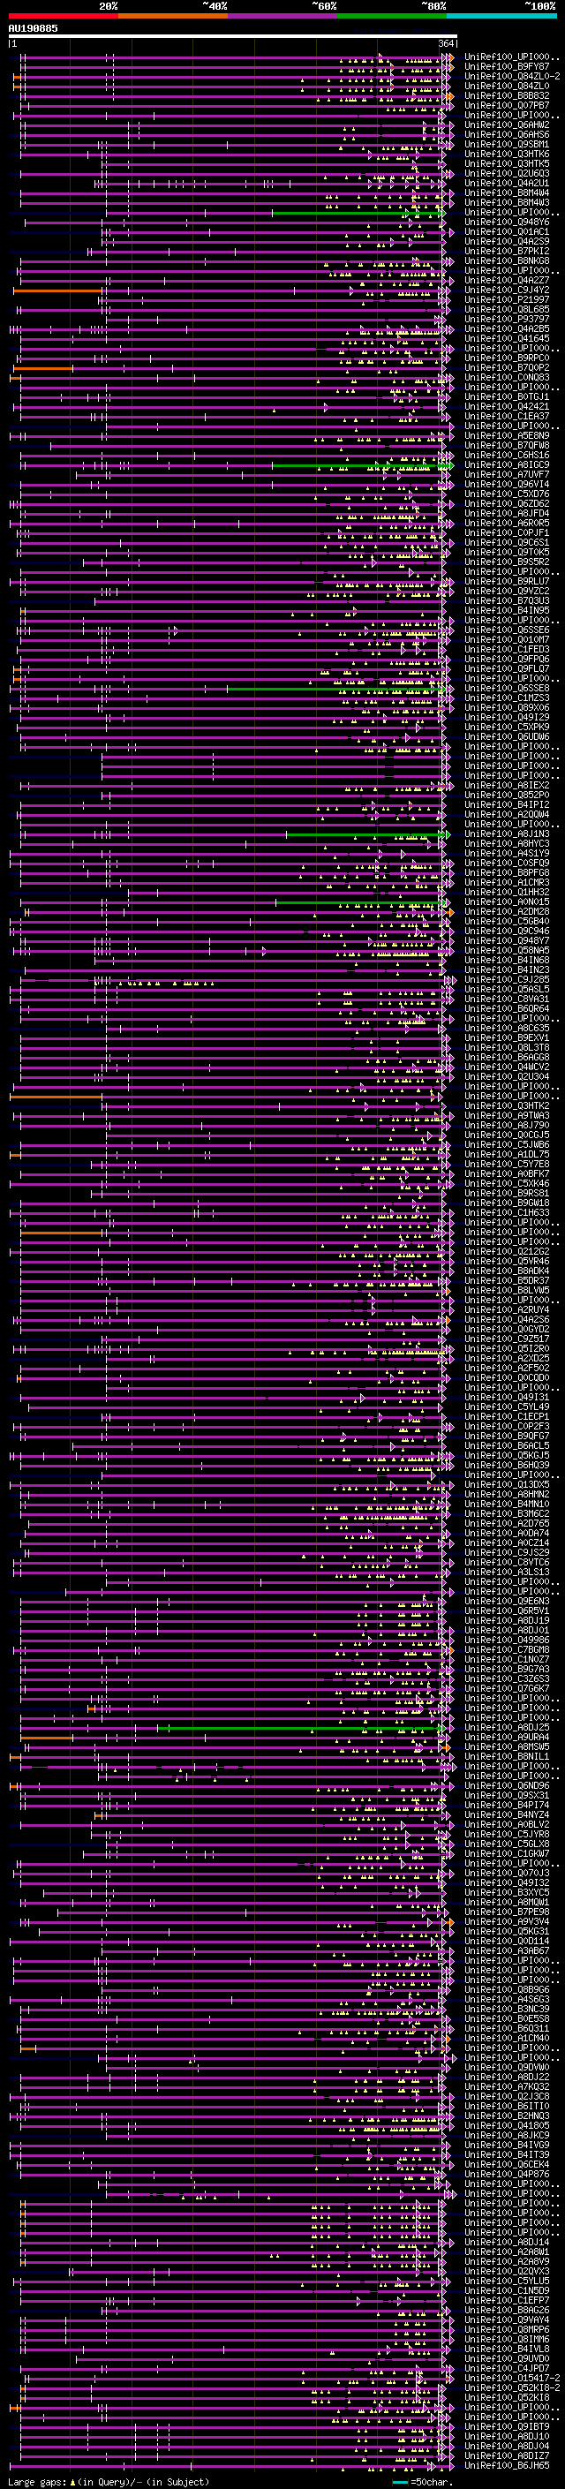Select hit UniRef100_B9FY87
Viewport: 565px width, 2489px height.
coord(507,67)
